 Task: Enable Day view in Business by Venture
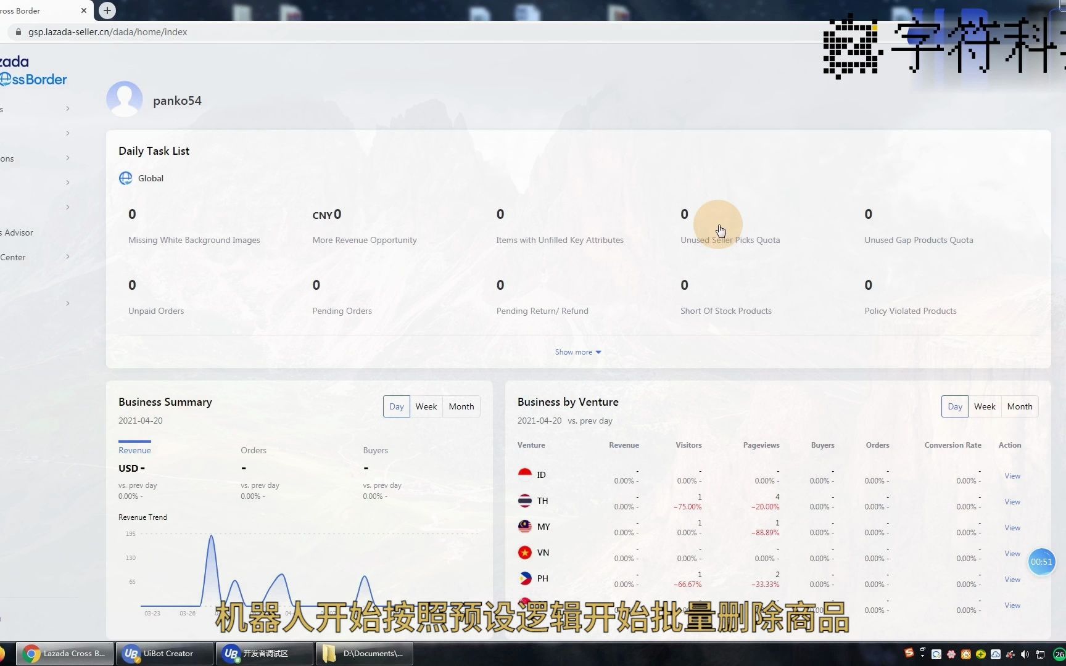(x=954, y=406)
